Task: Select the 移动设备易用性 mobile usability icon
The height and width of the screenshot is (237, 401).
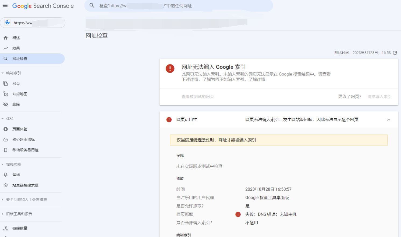Action: 6,150
